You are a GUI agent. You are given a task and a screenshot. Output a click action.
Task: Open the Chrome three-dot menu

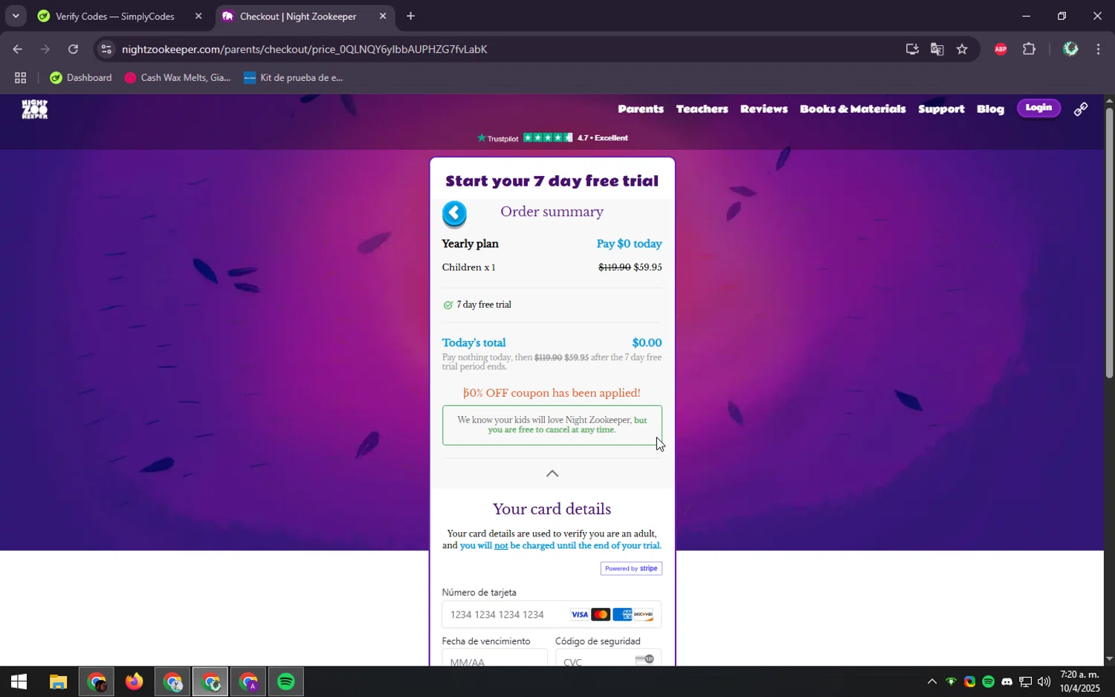pyautogui.click(x=1098, y=49)
